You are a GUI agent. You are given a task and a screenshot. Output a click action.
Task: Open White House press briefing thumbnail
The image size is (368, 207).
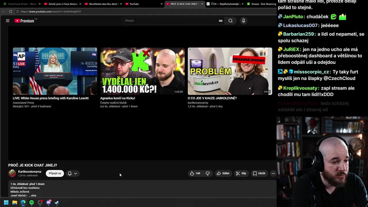[x=55, y=71]
